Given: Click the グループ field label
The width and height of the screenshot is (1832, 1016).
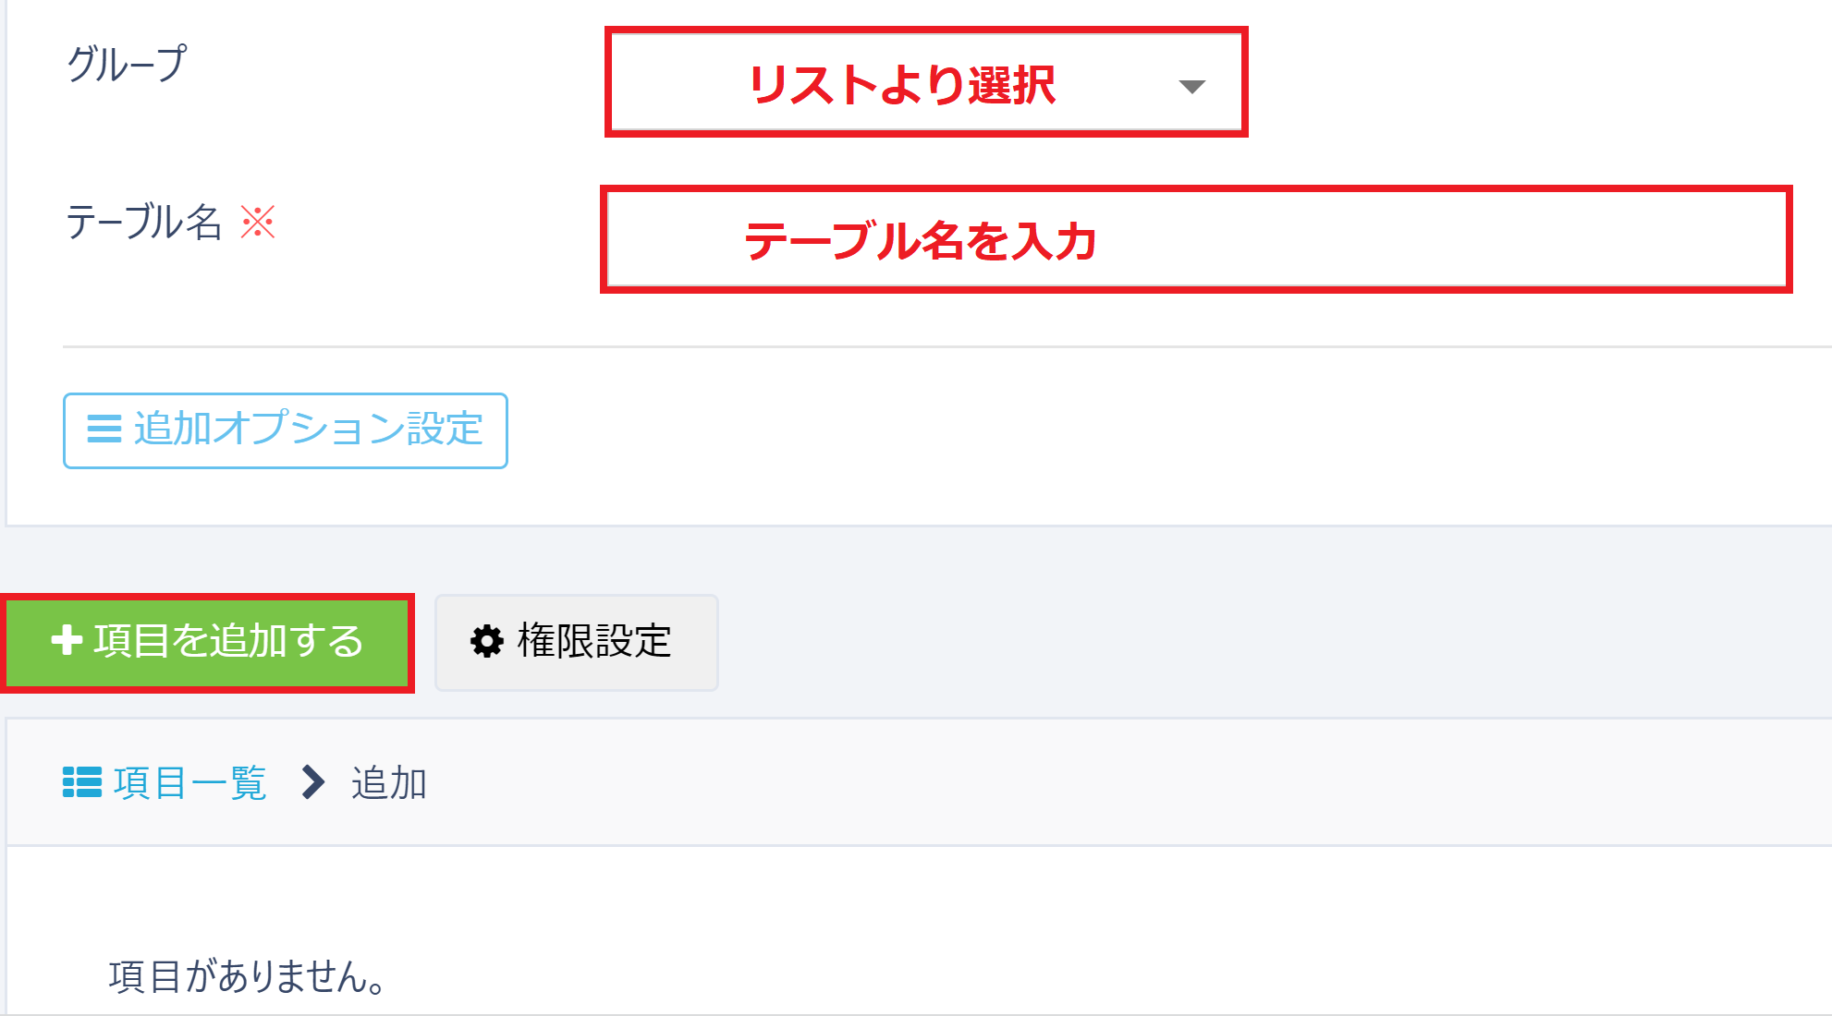Looking at the screenshot, I should coord(127,64).
